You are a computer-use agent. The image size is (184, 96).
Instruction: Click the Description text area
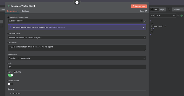(x=77, y=48)
